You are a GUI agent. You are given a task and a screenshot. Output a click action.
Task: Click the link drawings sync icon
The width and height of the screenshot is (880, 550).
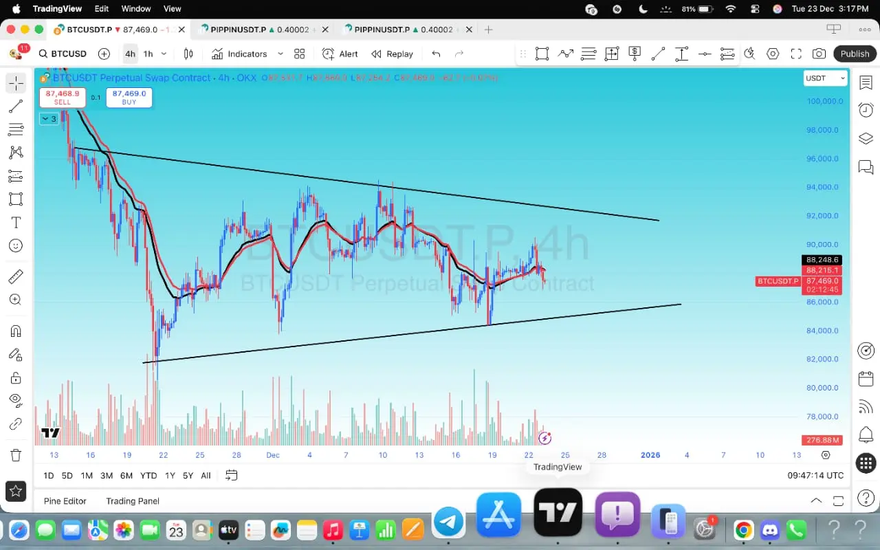16,423
